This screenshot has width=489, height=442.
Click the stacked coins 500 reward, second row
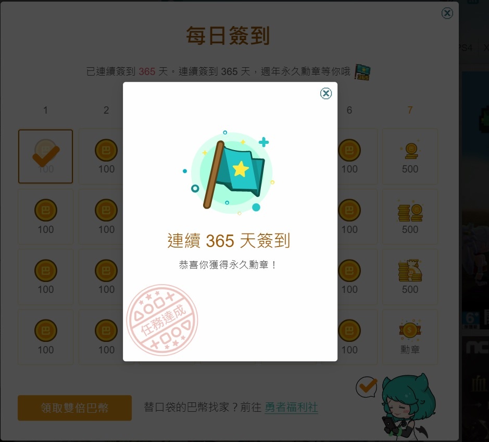[x=410, y=216]
